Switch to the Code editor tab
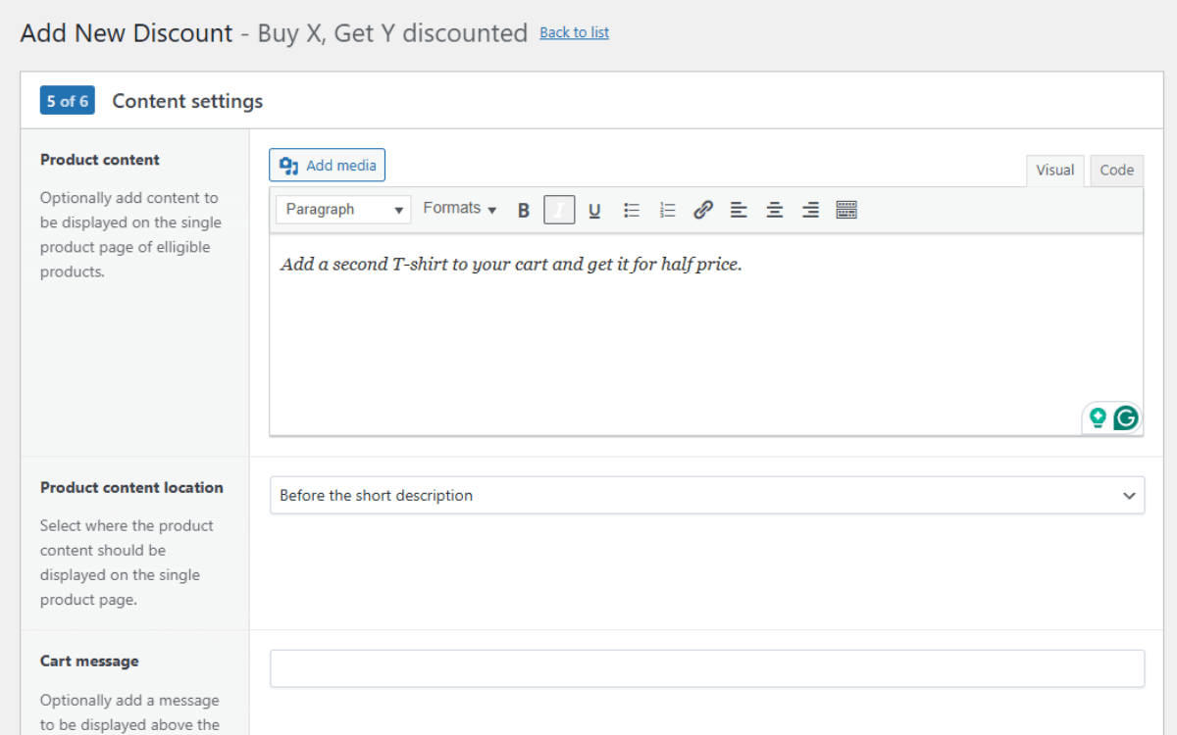The image size is (1177, 735). (1116, 171)
